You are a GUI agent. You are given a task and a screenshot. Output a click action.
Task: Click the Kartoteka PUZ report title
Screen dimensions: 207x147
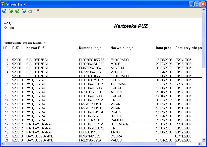pyautogui.click(x=131, y=26)
